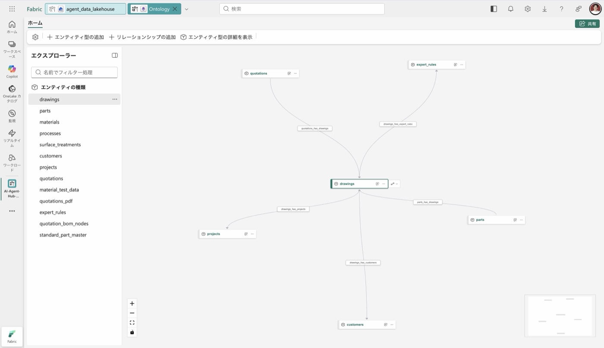Open the feedback people icon in header
This screenshot has width=604, height=348.
579,9
